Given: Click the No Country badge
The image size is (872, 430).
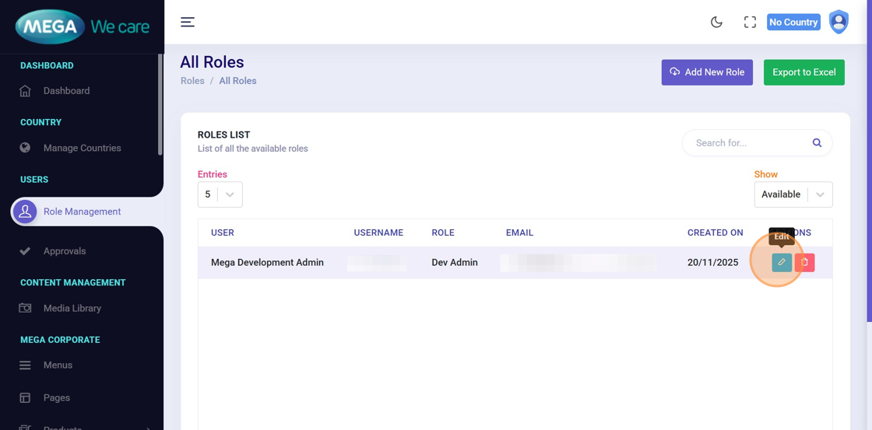Looking at the screenshot, I should click(793, 23).
